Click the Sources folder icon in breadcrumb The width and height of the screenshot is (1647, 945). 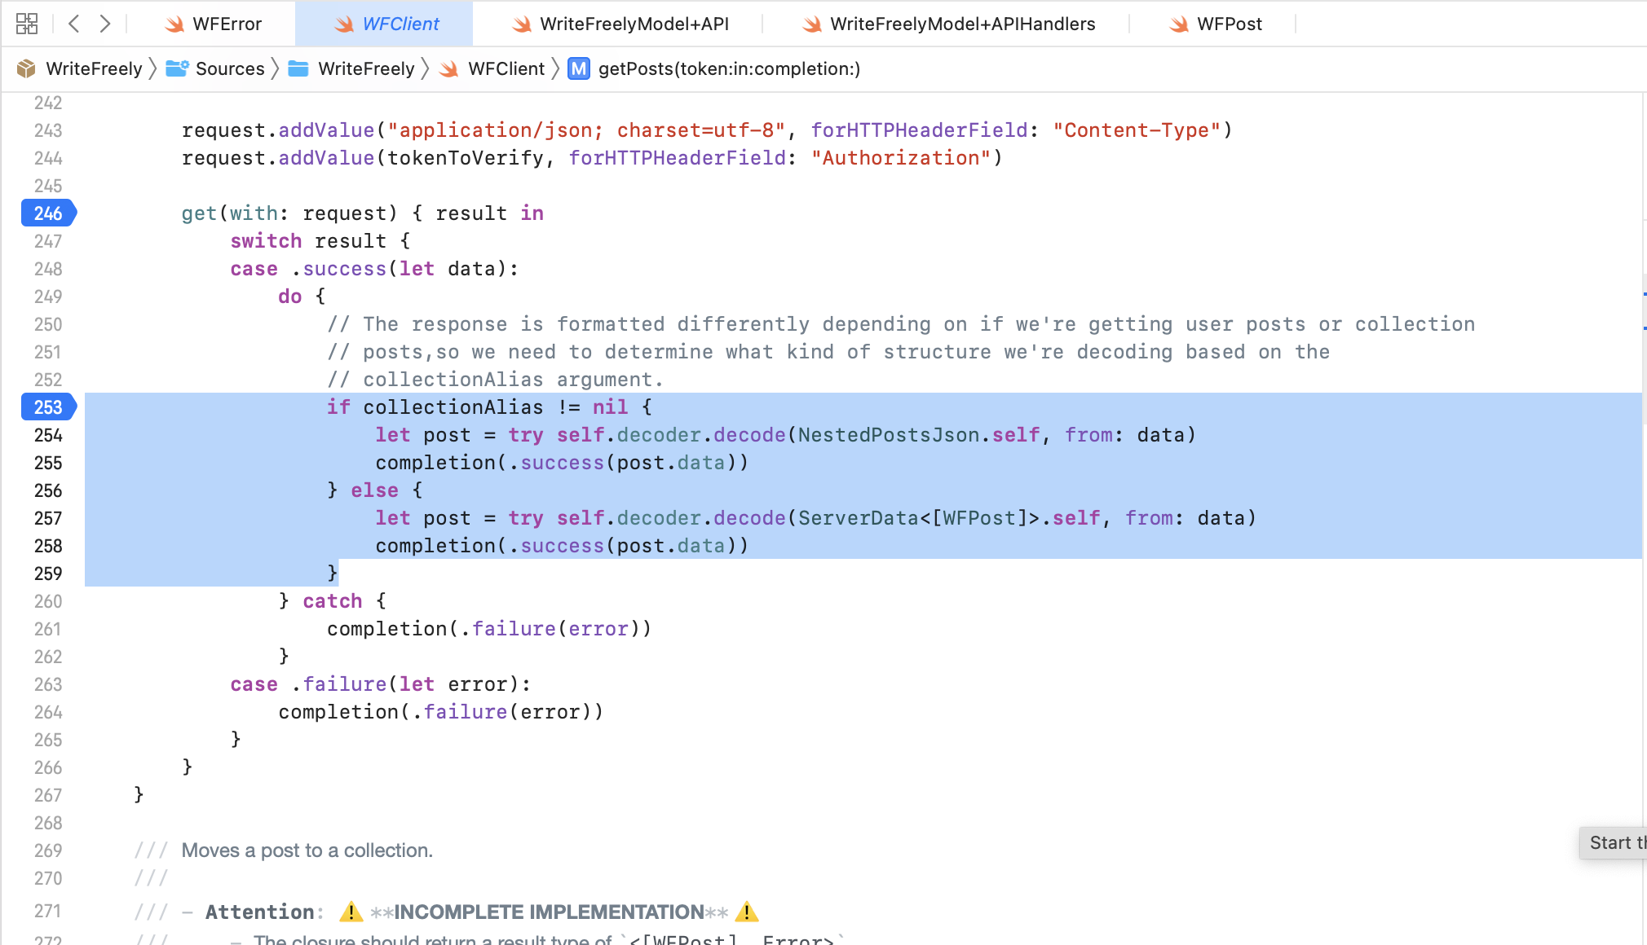coord(177,68)
